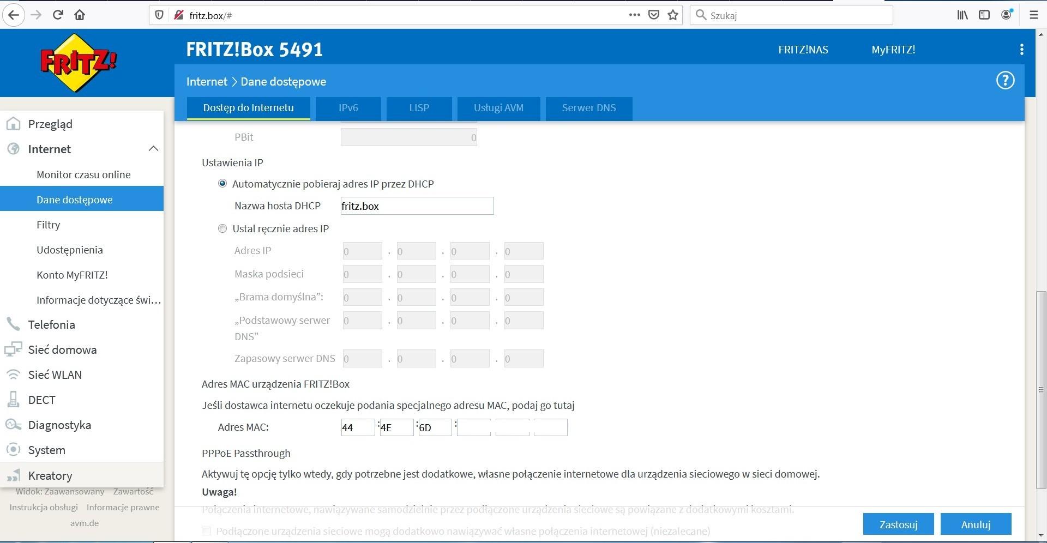Open the browser ellipsis page actions menu

coord(634,15)
